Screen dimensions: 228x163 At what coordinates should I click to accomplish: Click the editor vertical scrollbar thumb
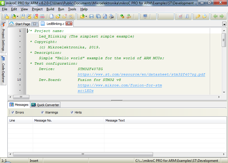[224, 40]
